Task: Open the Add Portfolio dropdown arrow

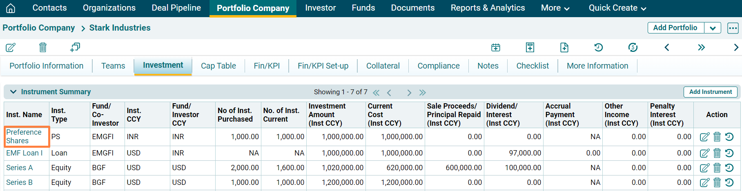Action: tap(713, 28)
